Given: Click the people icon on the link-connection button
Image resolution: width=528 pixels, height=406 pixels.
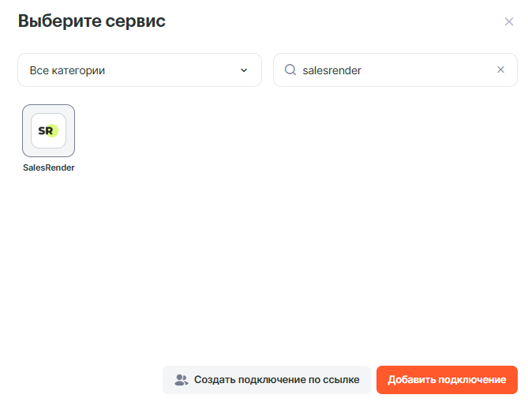Looking at the screenshot, I should [x=182, y=380].
